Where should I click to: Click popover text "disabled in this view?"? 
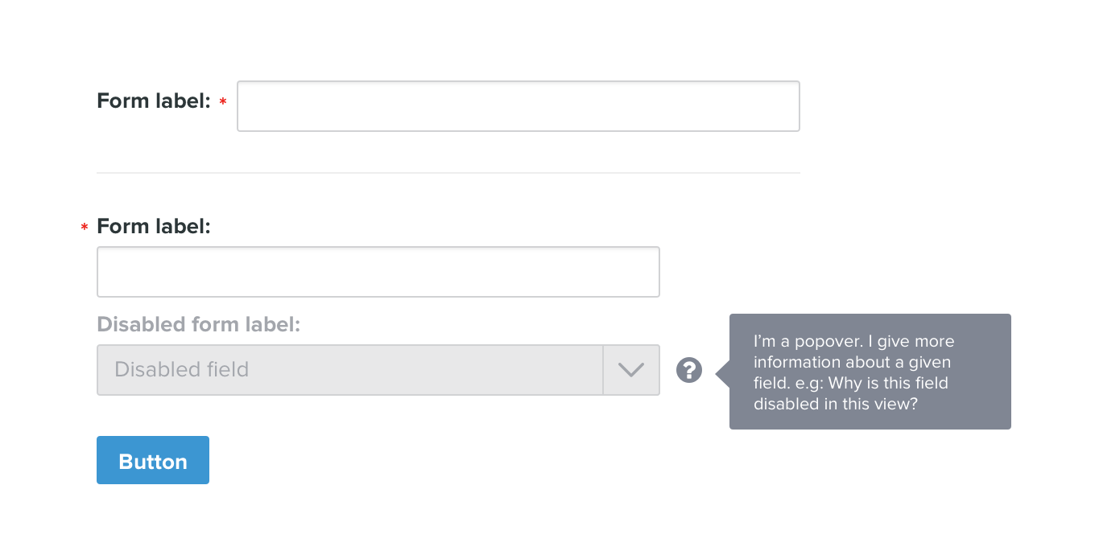click(x=835, y=404)
